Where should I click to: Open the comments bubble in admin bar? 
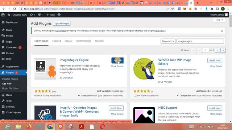click(41, 15)
